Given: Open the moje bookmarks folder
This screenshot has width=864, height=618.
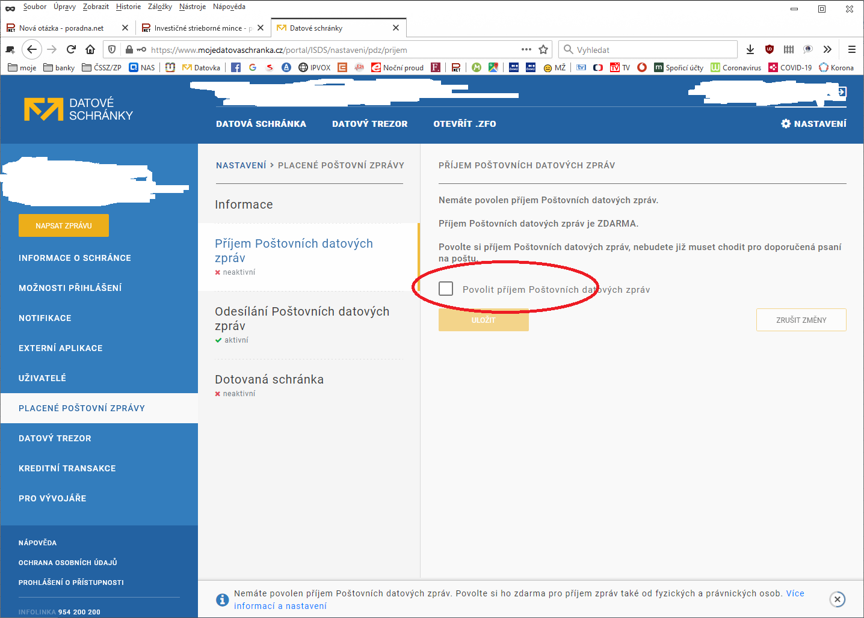Looking at the screenshot, I should 22,67.
